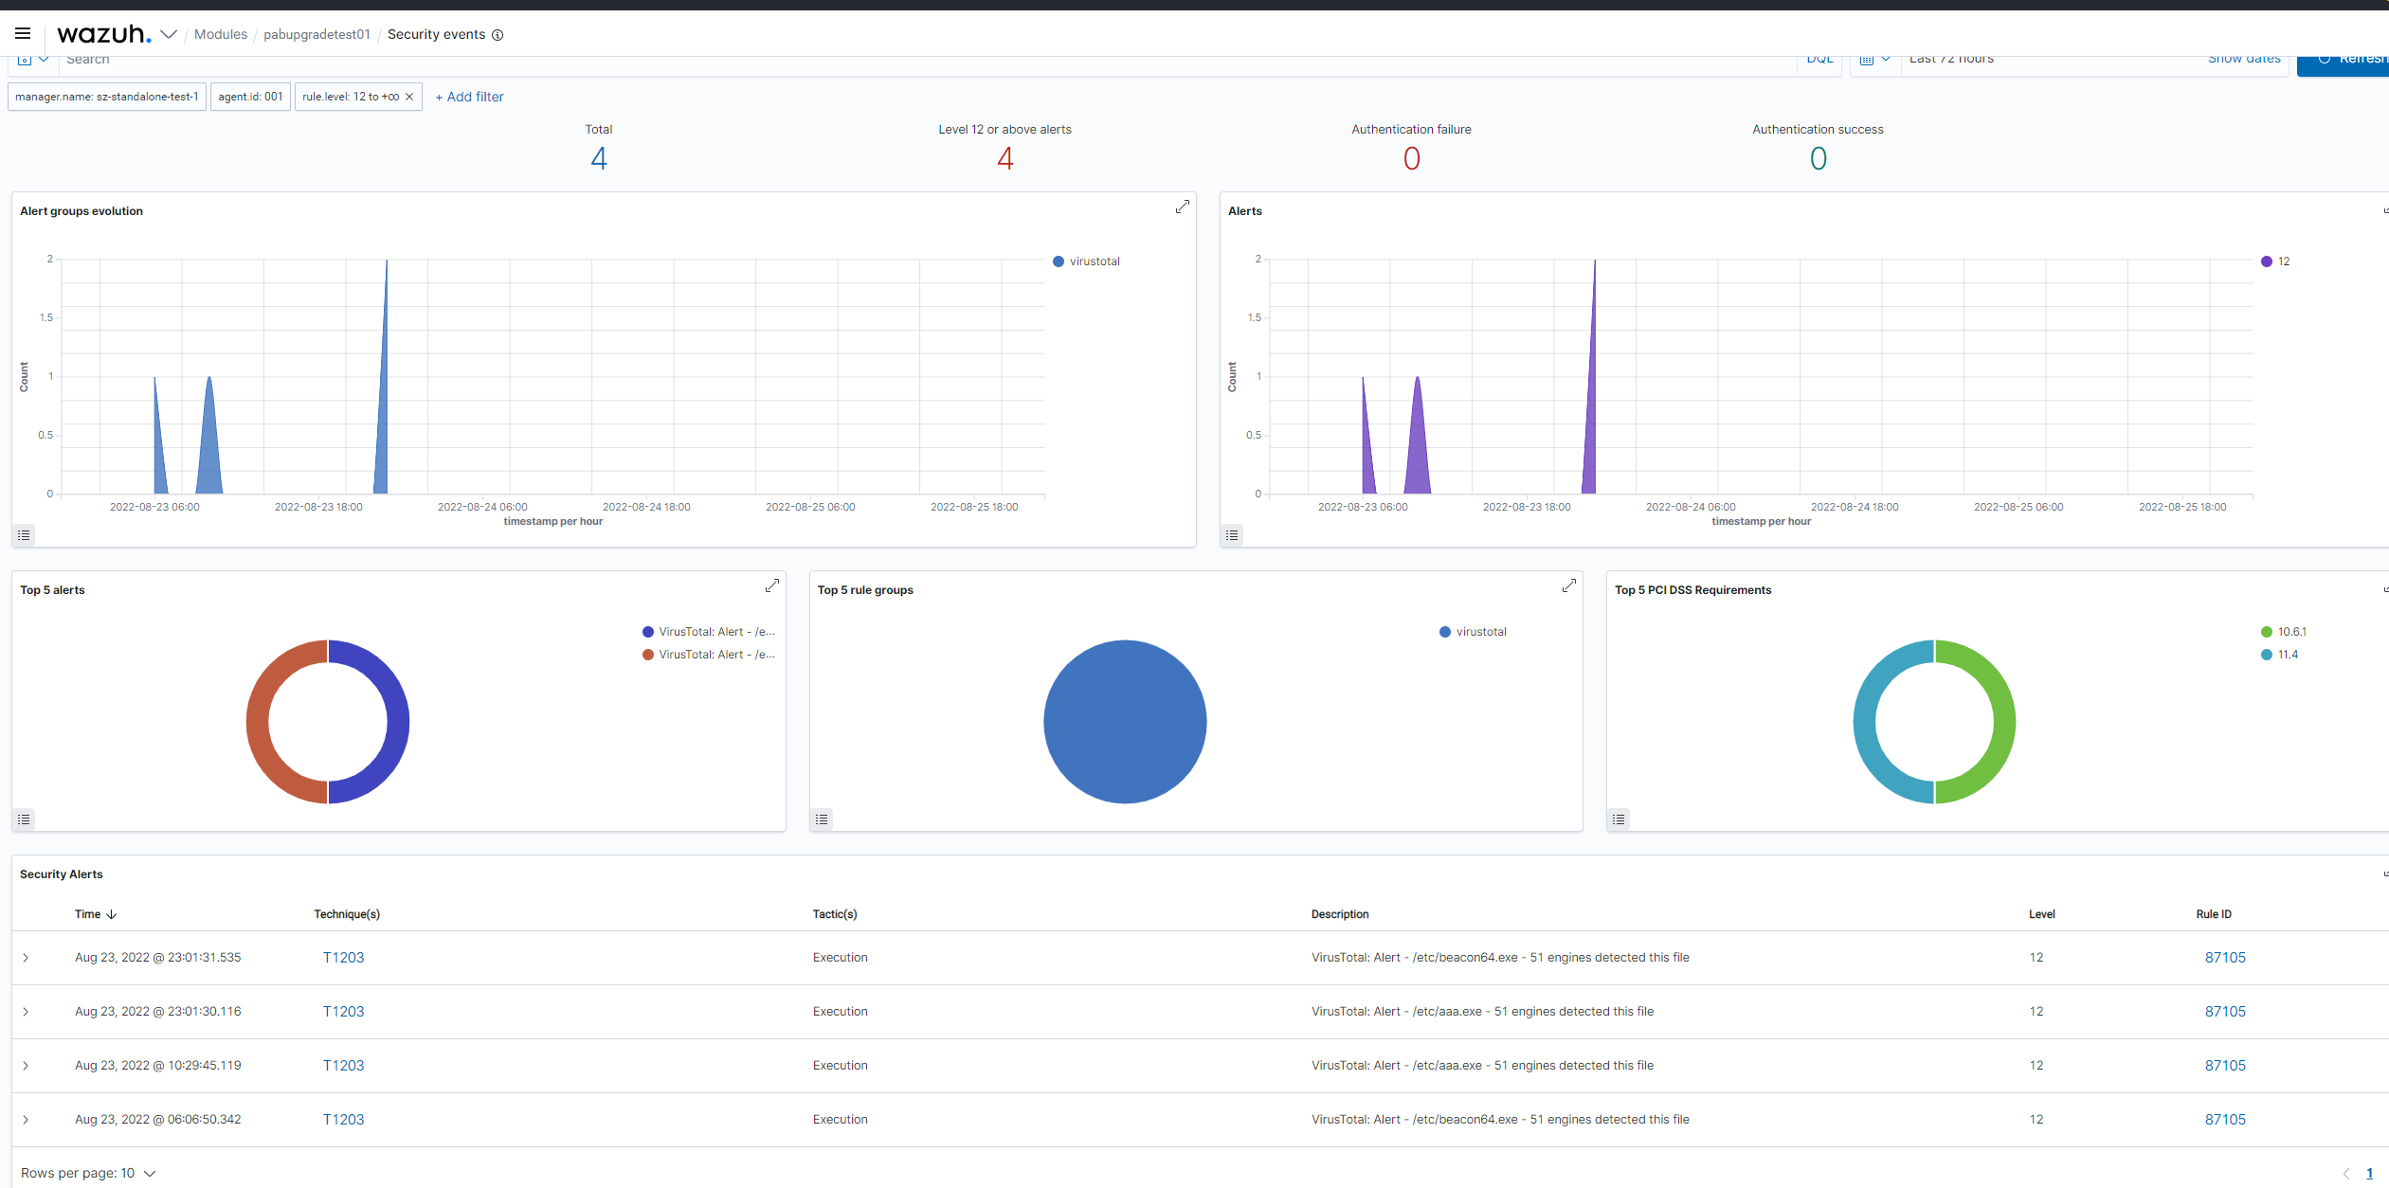Toggle the Top 5 rule groups legend
Screen dimensions: 2389x1188
pyautogui.click(x=822, y=819)
